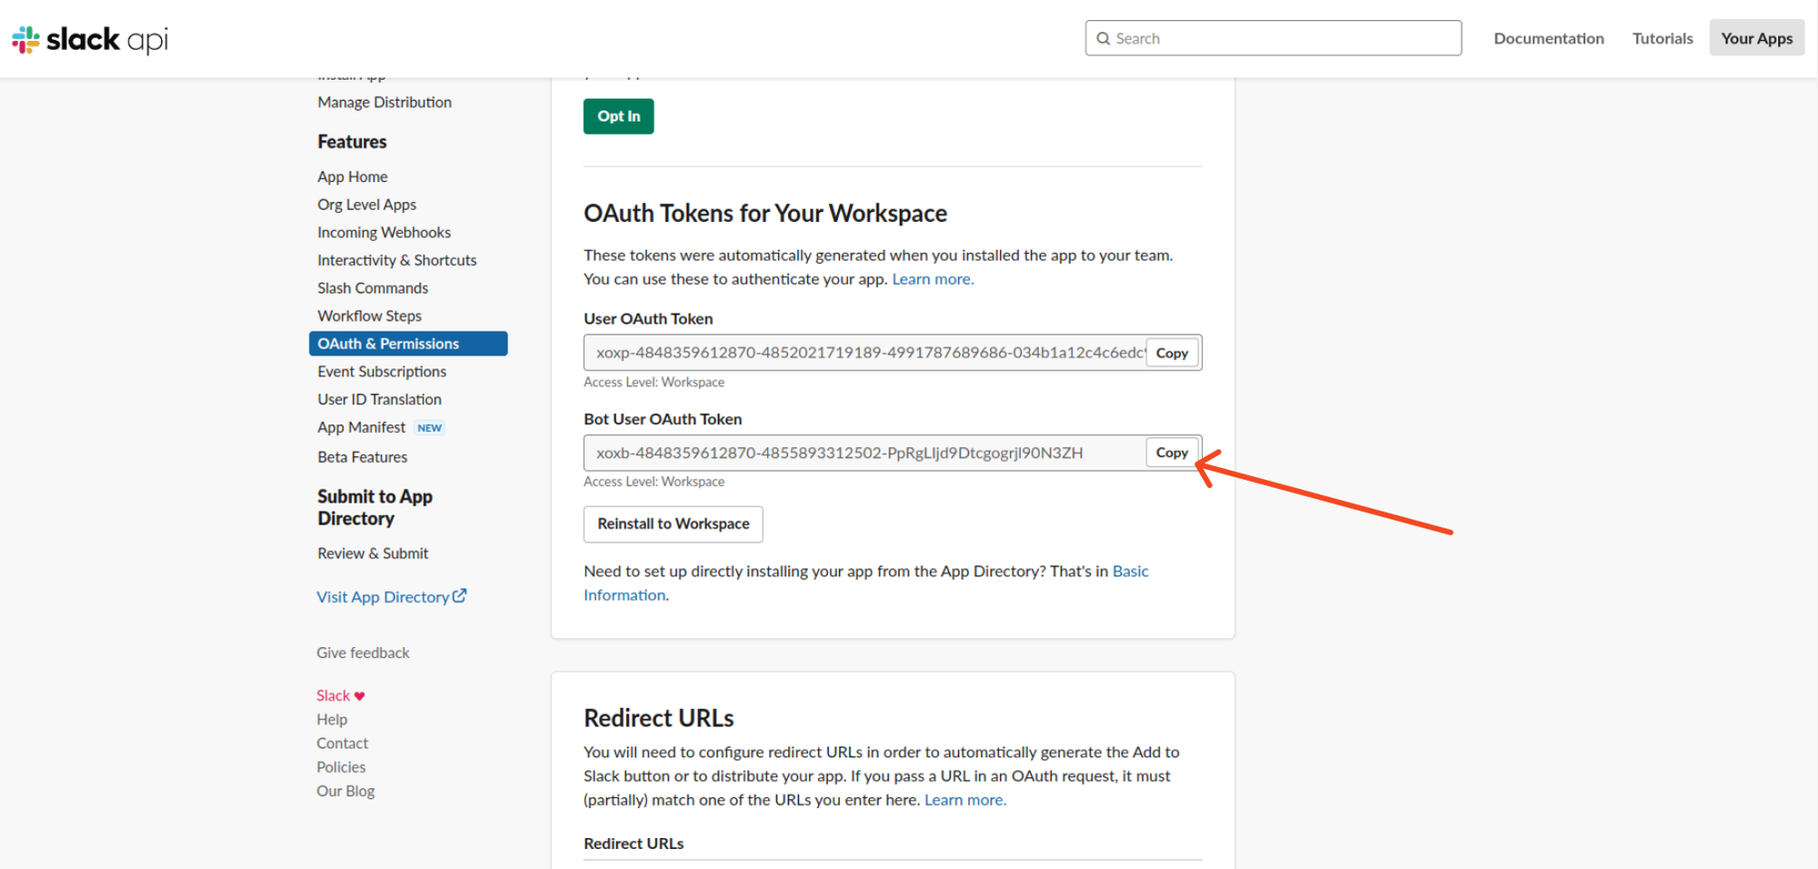Open Incoming Webhooks in the sidebar
Screen dimensions: 1818x869
point(384,233)
